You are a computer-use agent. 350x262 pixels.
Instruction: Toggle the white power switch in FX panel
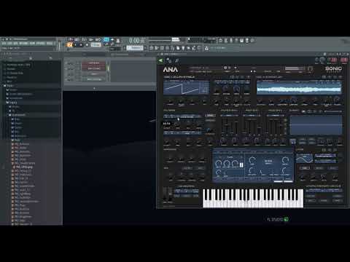pos(241,165)
